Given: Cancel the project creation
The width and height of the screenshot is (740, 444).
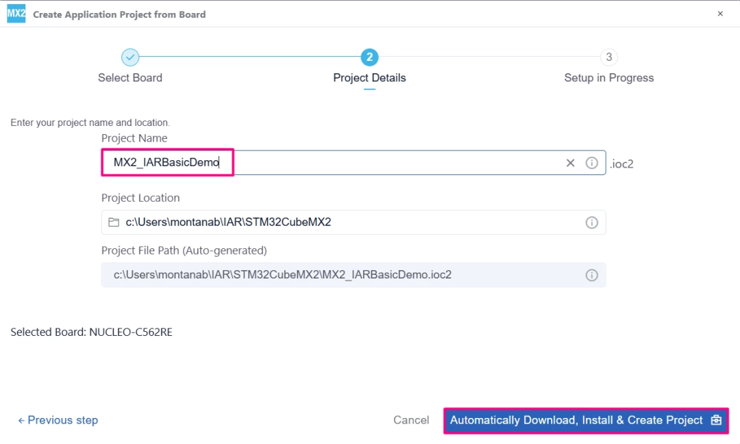Looking at the screenshot, I should [x=411, y=420].
